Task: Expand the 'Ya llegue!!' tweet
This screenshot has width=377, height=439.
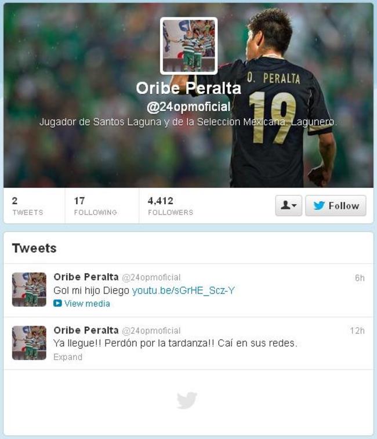Action: 68,357
